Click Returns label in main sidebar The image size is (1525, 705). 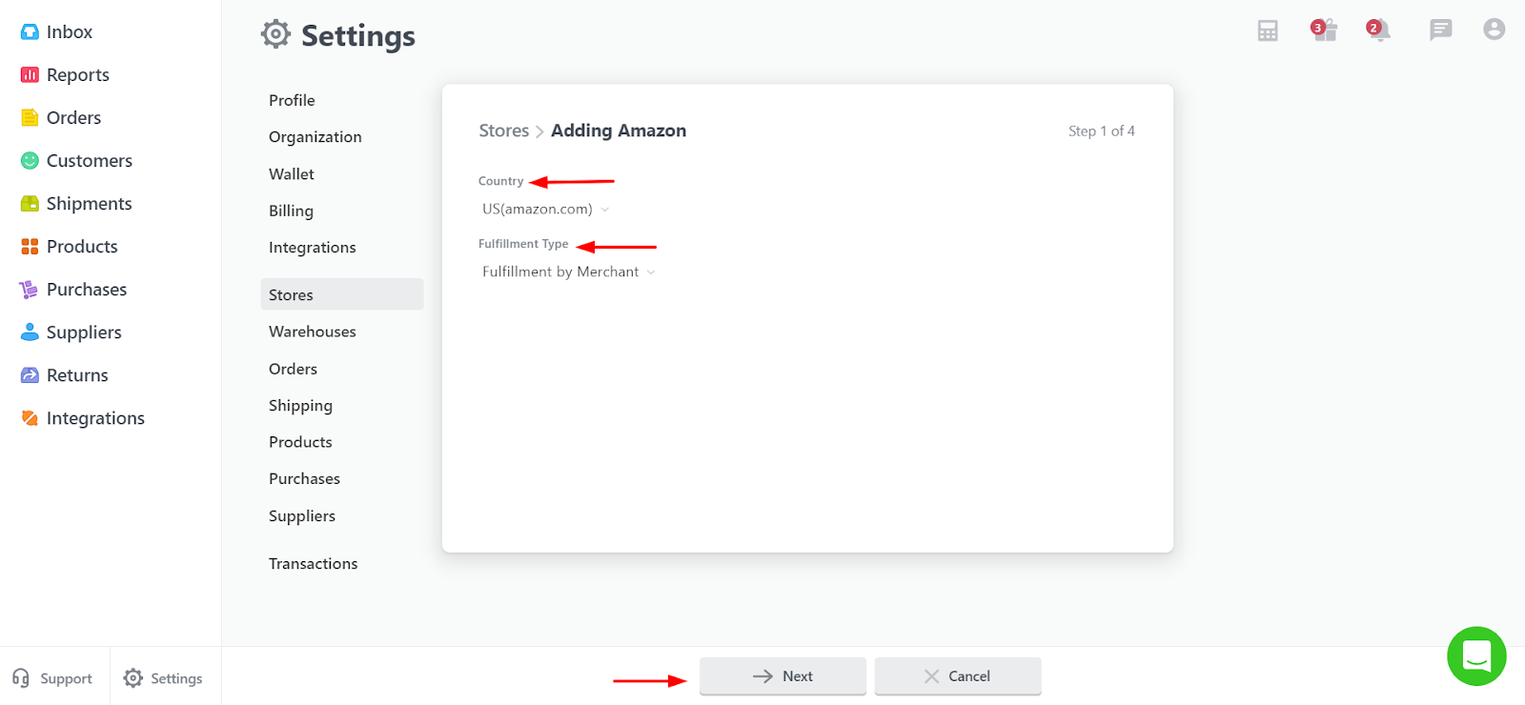(x=77, y=375)
